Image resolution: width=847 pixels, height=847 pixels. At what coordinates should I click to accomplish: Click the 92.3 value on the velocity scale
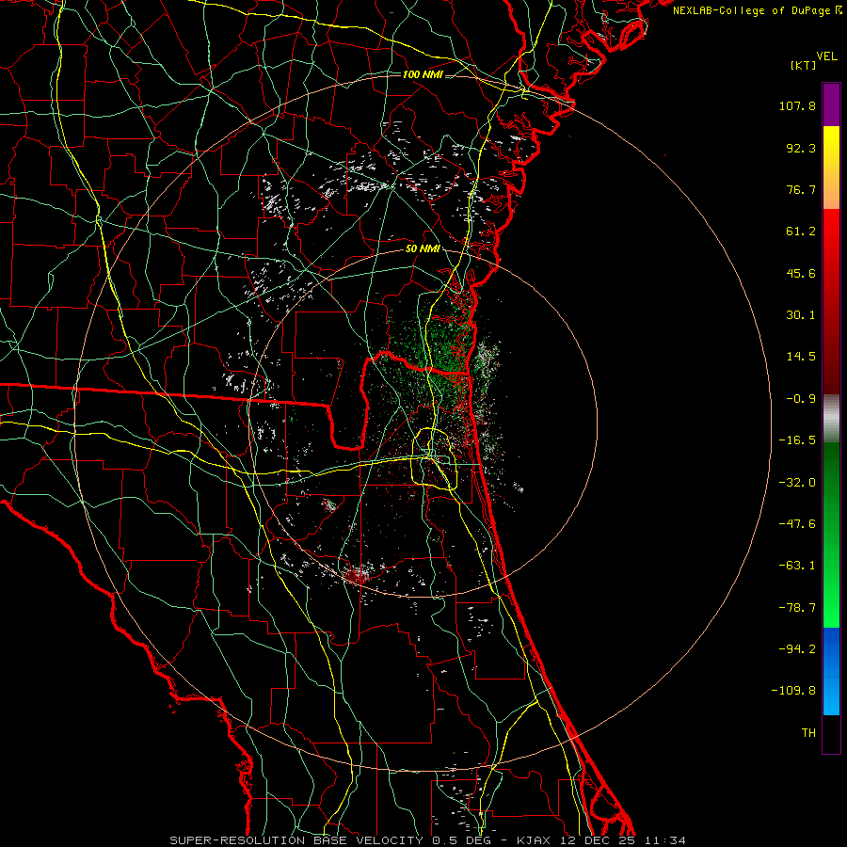coord(801,148)
